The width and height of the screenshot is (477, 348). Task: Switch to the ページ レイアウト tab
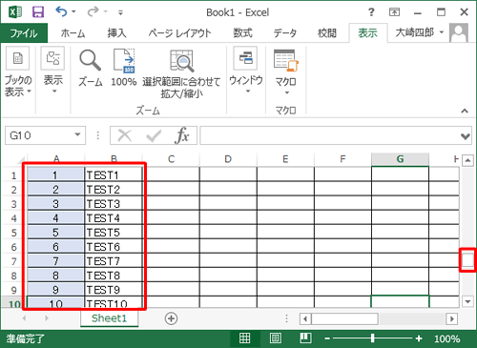pyautogui.click(x=179, y=33)
